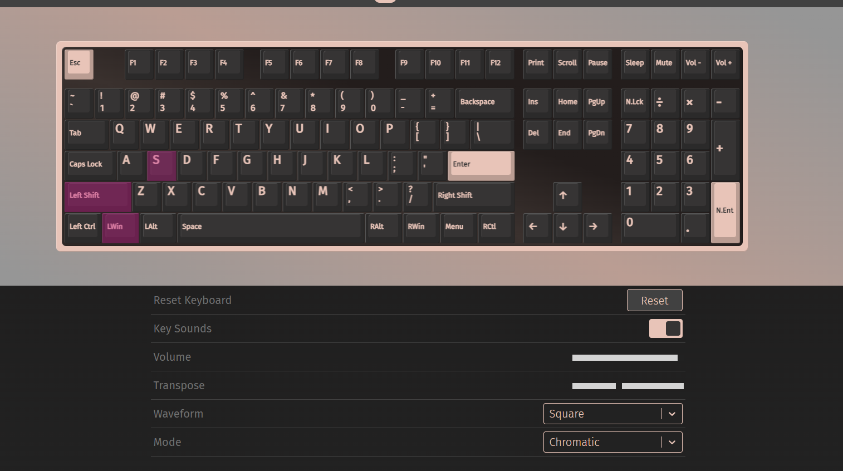843x471 pixels.
Task: Click the Tab key
Action: tap(86, 134)
